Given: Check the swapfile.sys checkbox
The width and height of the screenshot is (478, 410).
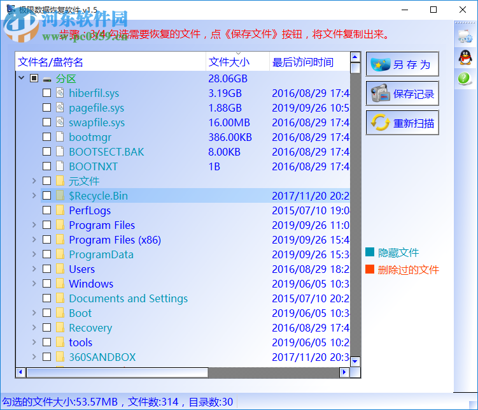Looking at the screenshot, I should pos(46,122).
